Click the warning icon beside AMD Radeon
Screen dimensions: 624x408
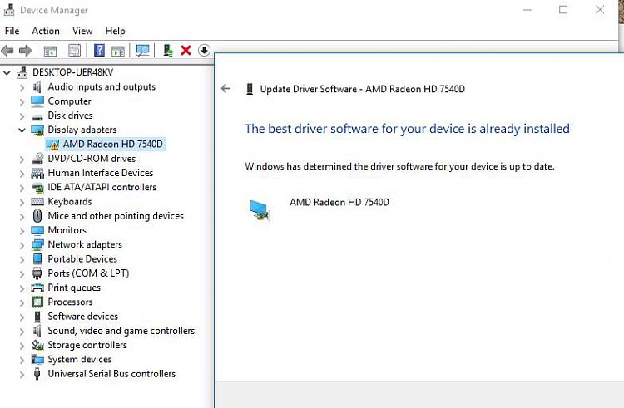click(x=53, y=145)
